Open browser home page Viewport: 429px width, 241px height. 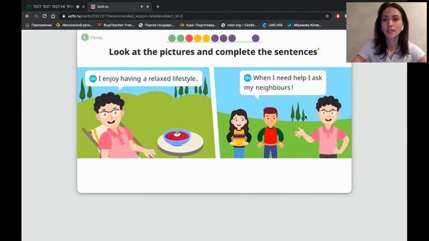click(53, 16)
